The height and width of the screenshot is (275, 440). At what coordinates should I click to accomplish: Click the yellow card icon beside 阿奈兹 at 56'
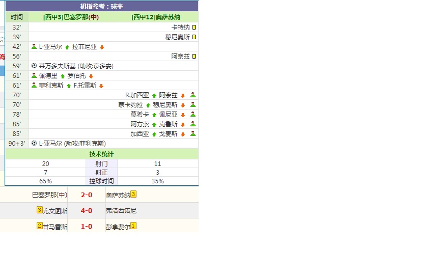[x=194, y=57]
